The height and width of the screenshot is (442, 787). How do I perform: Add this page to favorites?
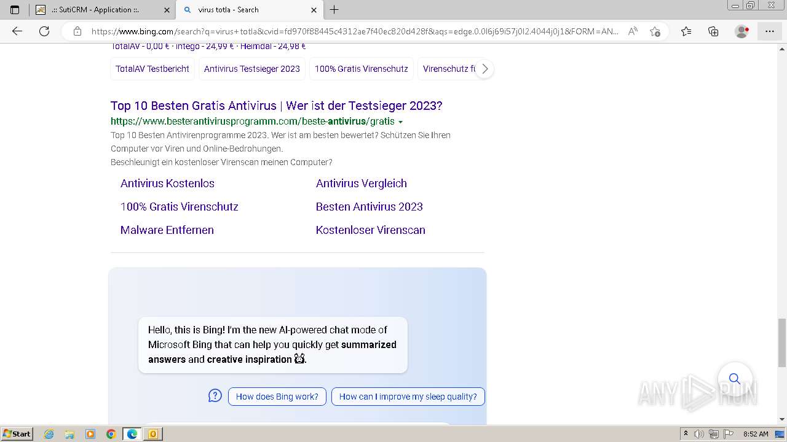(x=655, y=31)
